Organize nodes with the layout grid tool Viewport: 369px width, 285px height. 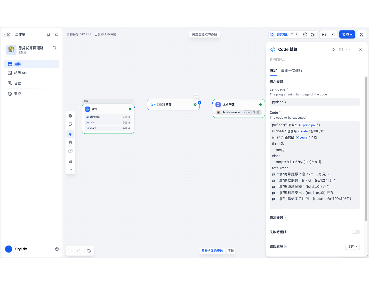(x=70, y=161)
